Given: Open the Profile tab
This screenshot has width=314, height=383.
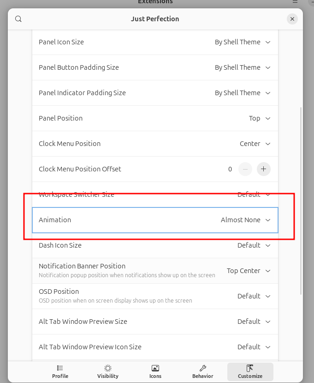Looking at the screenshot, I should 60,372.
